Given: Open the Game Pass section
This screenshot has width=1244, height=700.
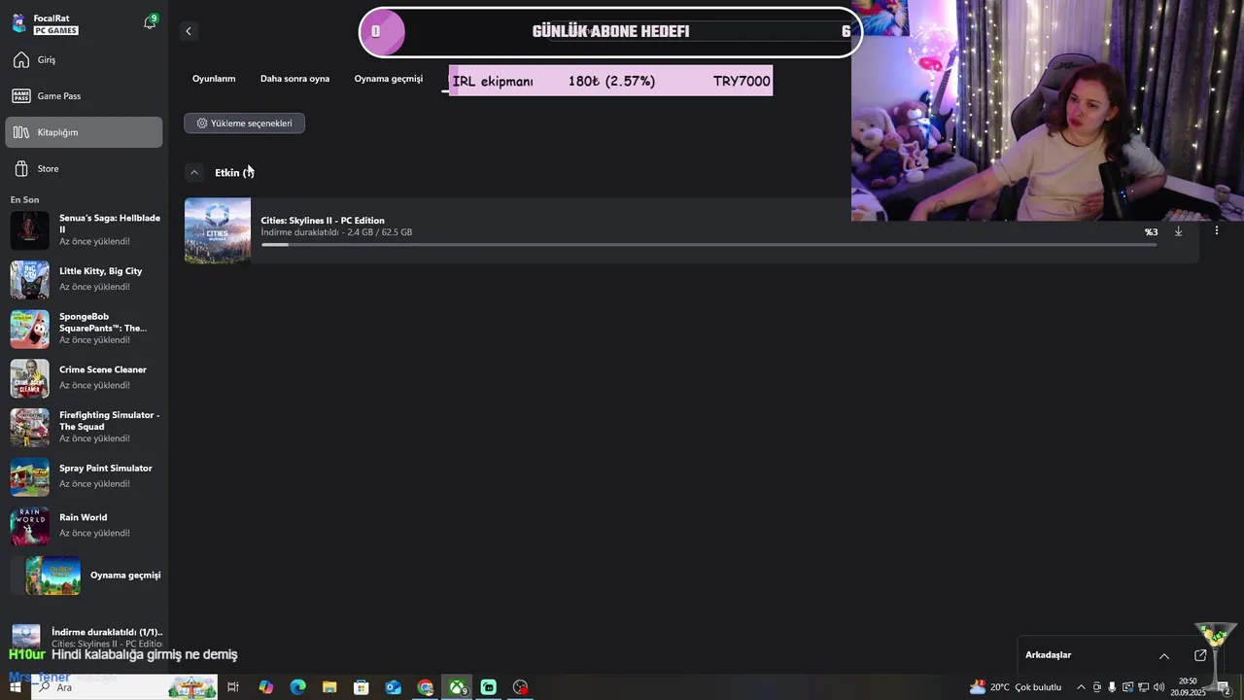Looking at the screenshot, I should point(84,96).
